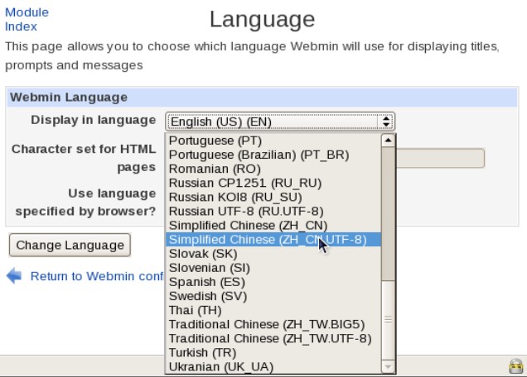Follow the Return to Webmin configuration link
The width and height of the screenshot is (527, 377).
pos(97,276)
